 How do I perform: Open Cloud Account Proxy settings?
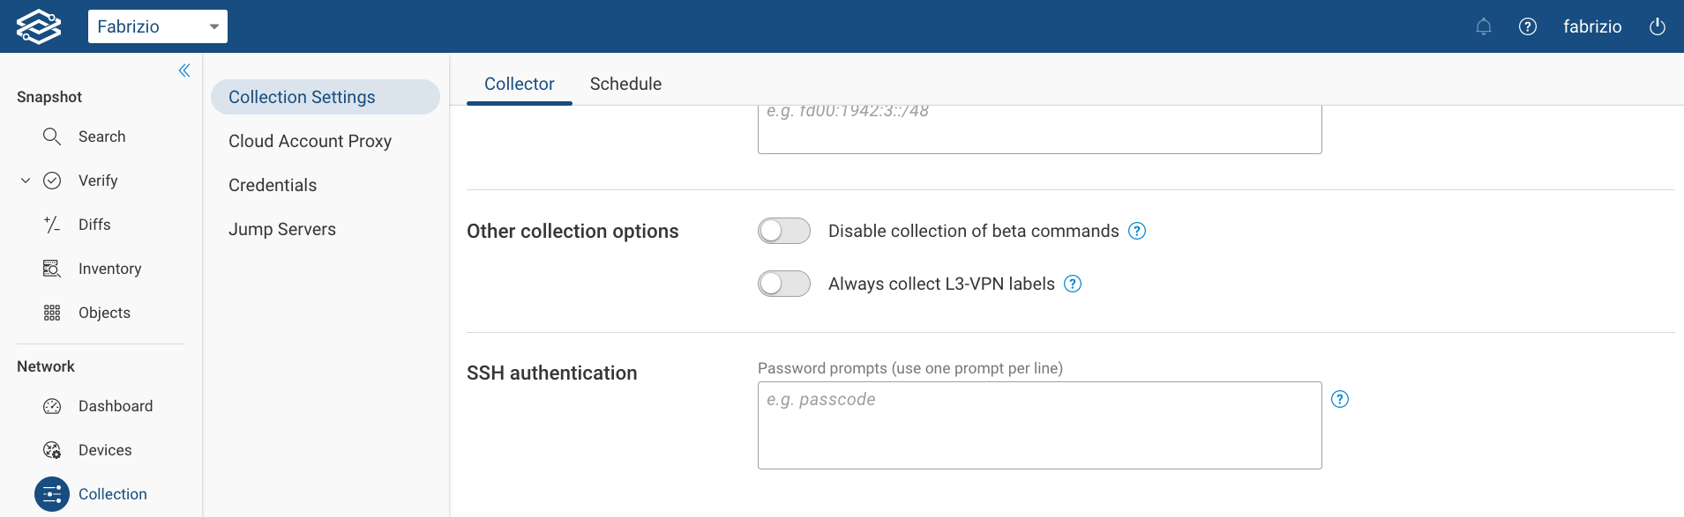pos(310,141)
